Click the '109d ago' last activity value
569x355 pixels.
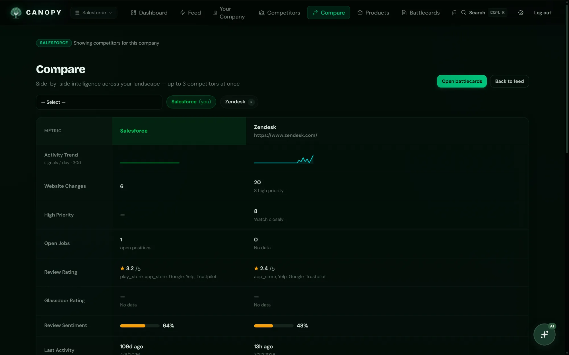click(x=131, y=346)
